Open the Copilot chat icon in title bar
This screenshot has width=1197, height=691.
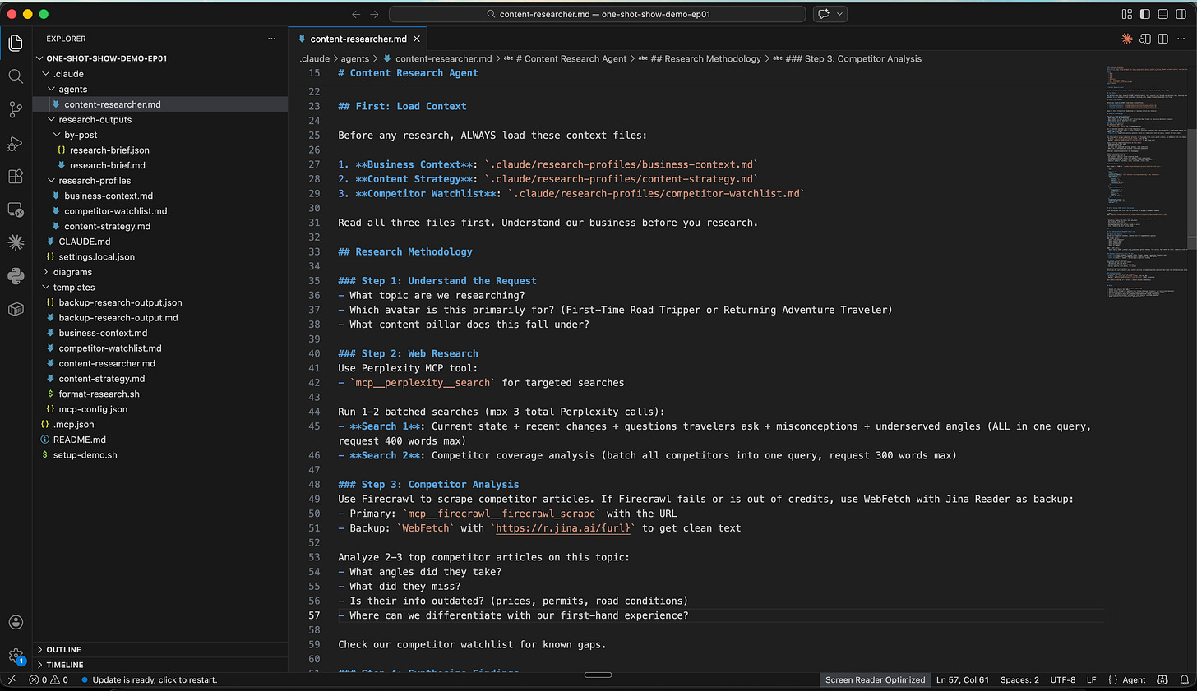[823, 14]
